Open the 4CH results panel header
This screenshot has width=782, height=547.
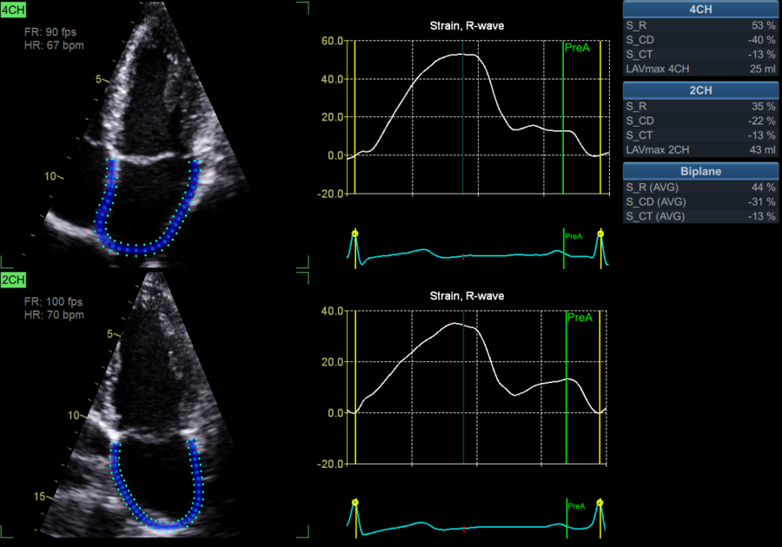pos(700,10)
